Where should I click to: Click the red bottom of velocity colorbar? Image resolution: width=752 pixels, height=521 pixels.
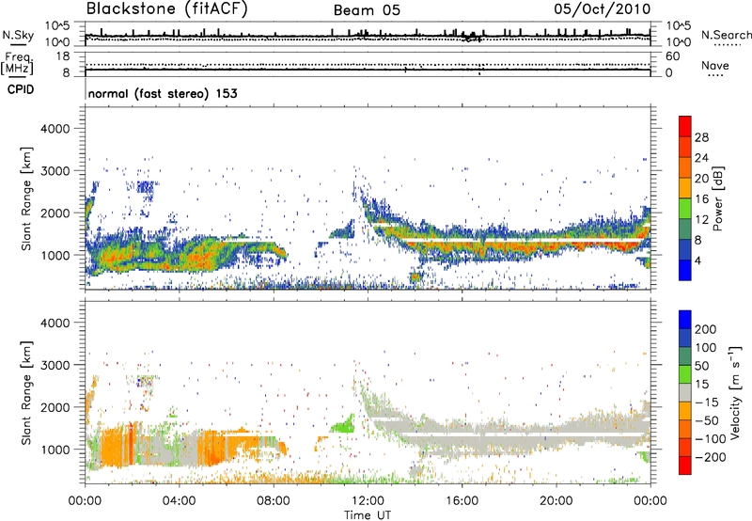click(x=685, y=466)
